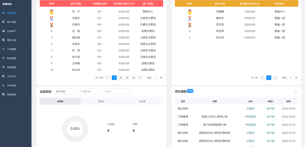Click teacher name 刘航 in rank 4
Viewport: 305px width, 147px height.
pos(76,31)
